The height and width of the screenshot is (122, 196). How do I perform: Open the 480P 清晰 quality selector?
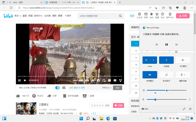coord(78,81)
